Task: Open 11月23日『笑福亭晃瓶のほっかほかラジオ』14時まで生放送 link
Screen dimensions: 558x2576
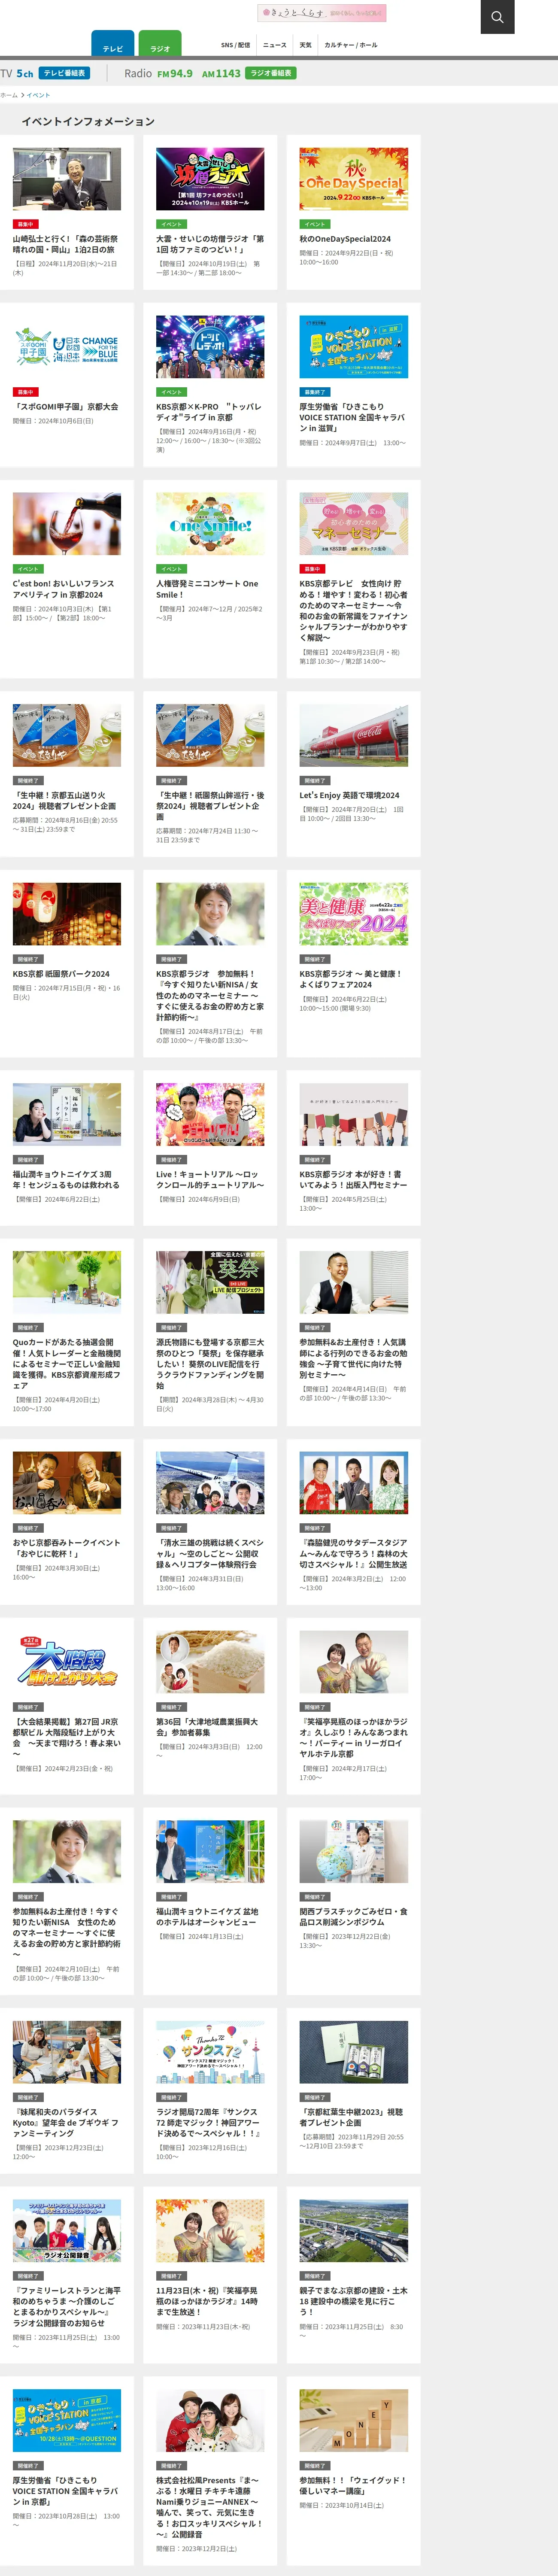Action: 207,2301
